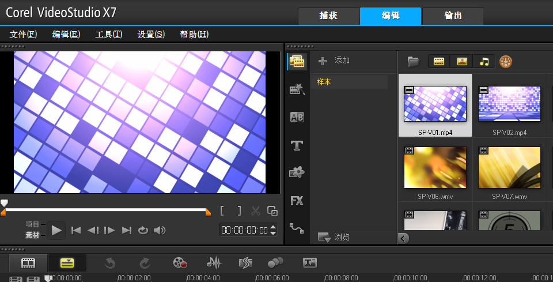This screenshot has height=282, width=553.
Task: Open the Transitions (AB) library
Action: [x=297, y=117]
